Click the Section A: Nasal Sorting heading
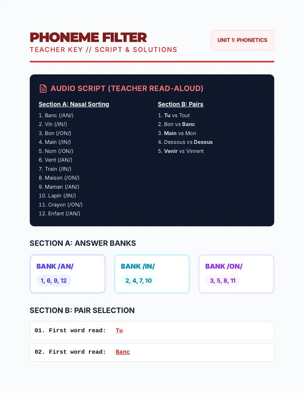 [x=74, y=104]
